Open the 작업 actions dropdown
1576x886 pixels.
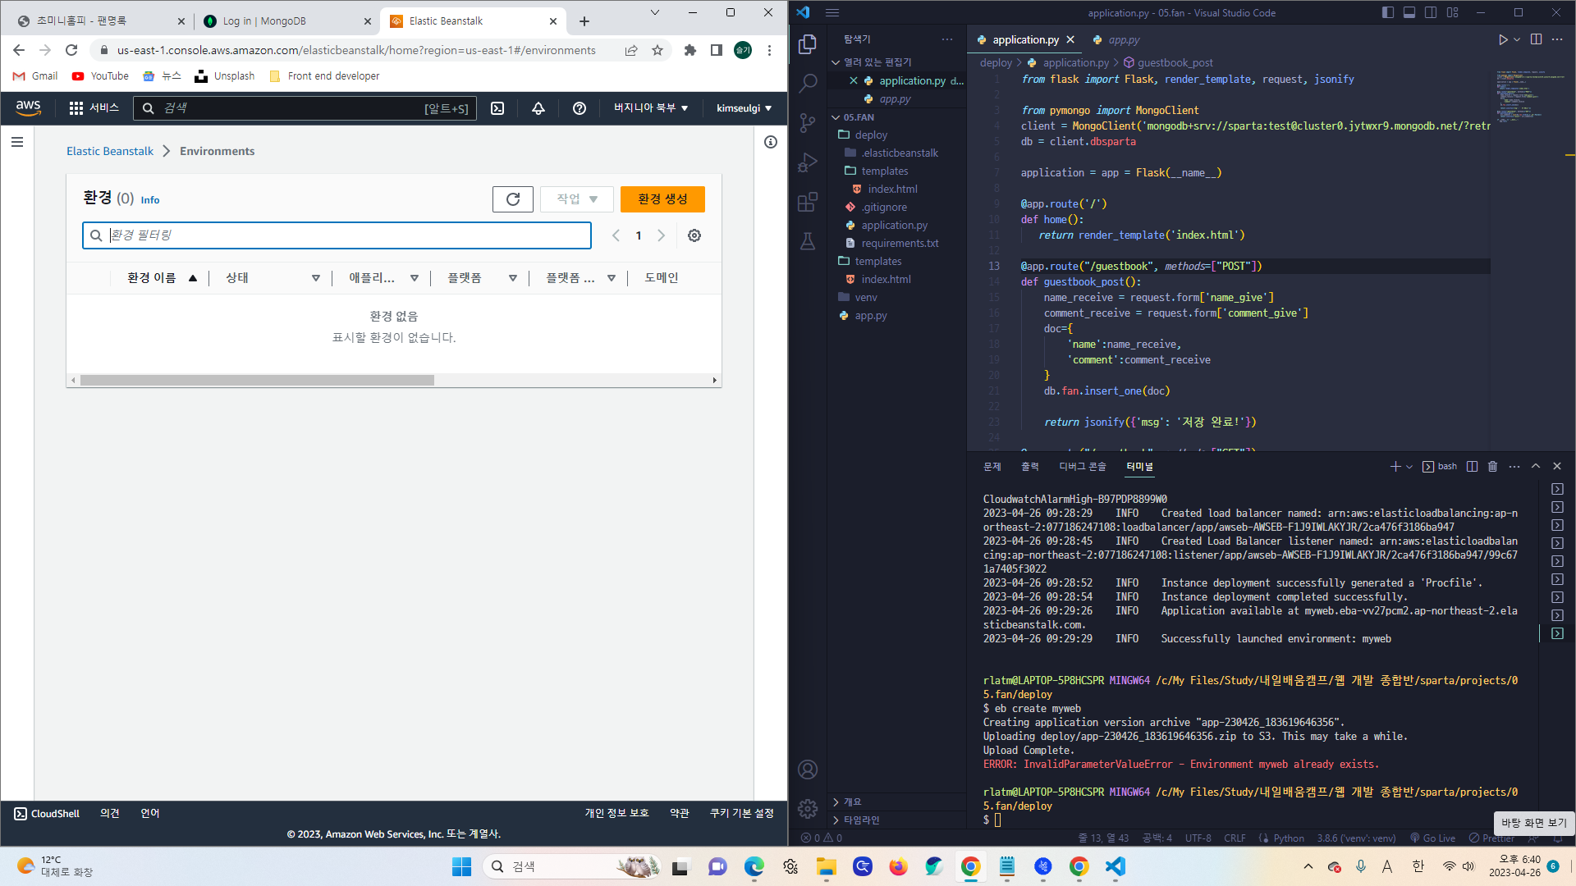coord(577,199)
